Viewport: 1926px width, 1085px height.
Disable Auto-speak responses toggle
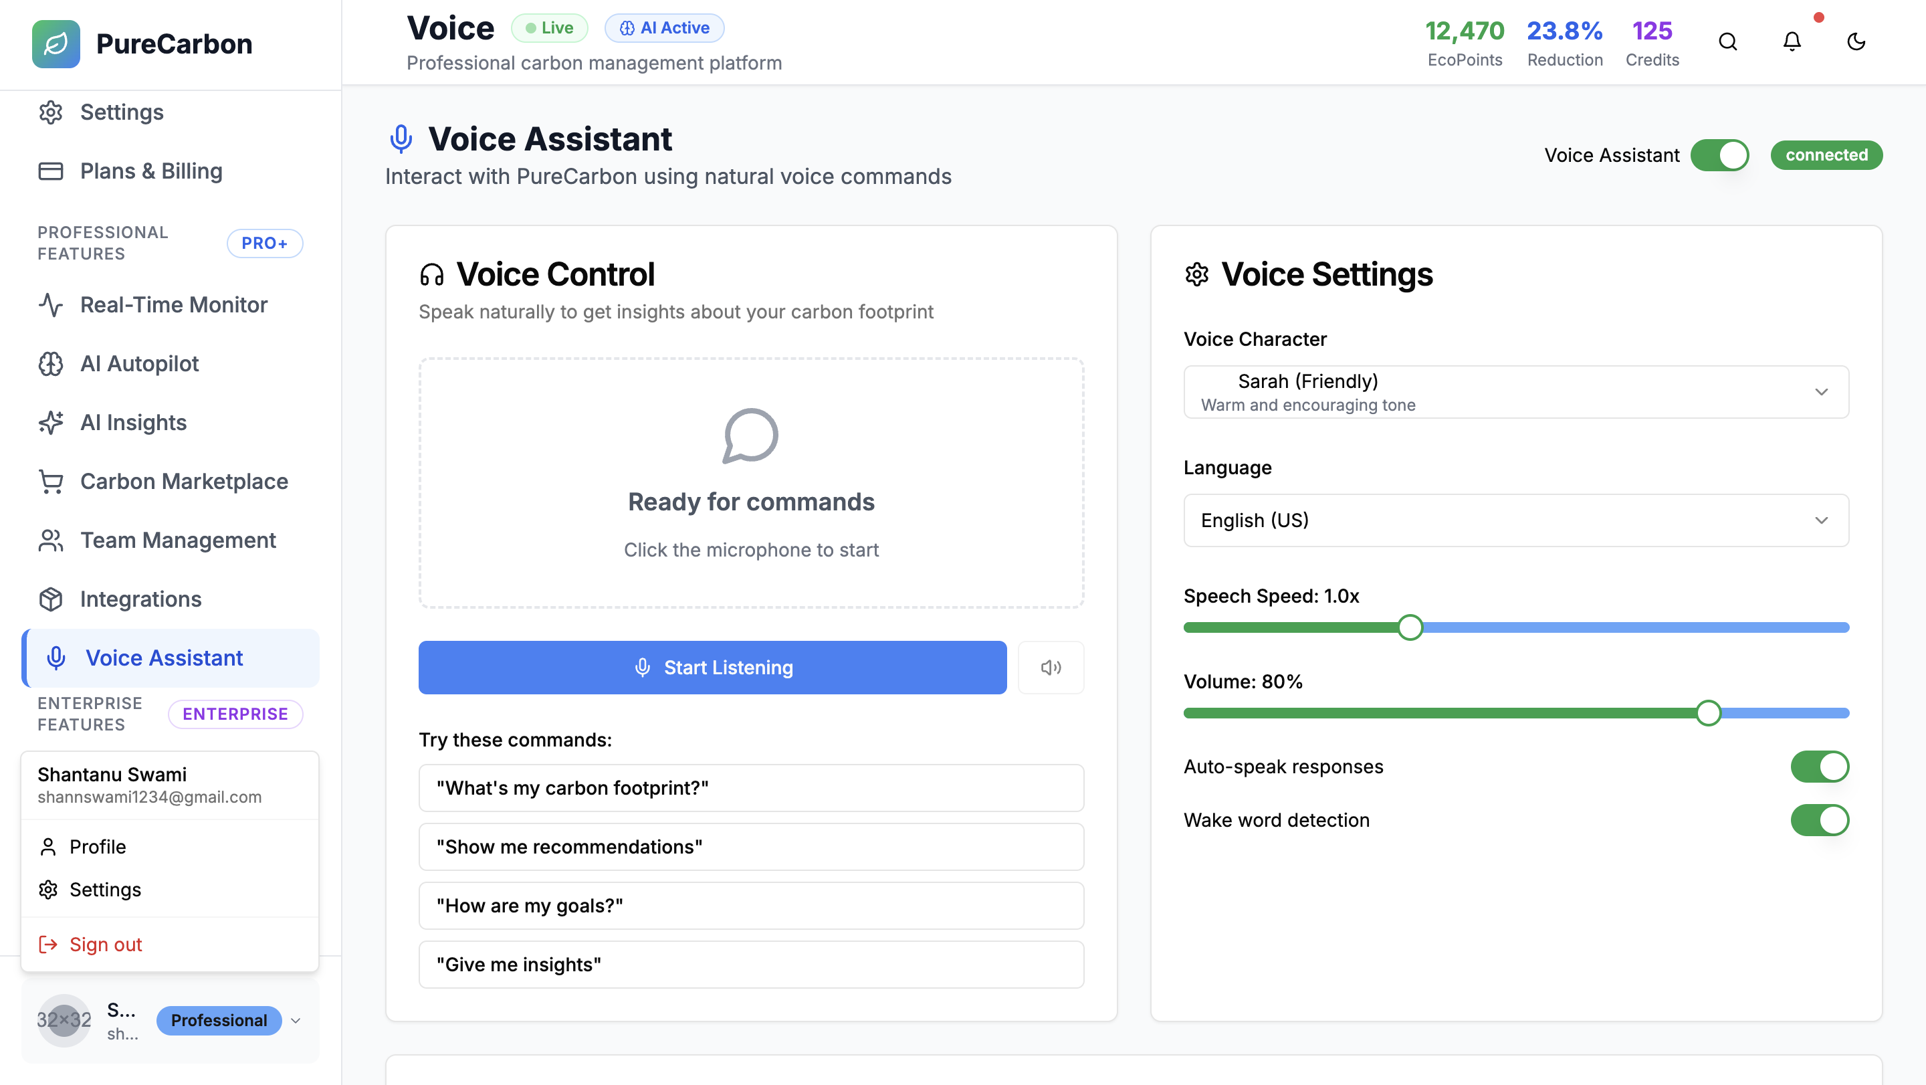(x=1818, y=767)
